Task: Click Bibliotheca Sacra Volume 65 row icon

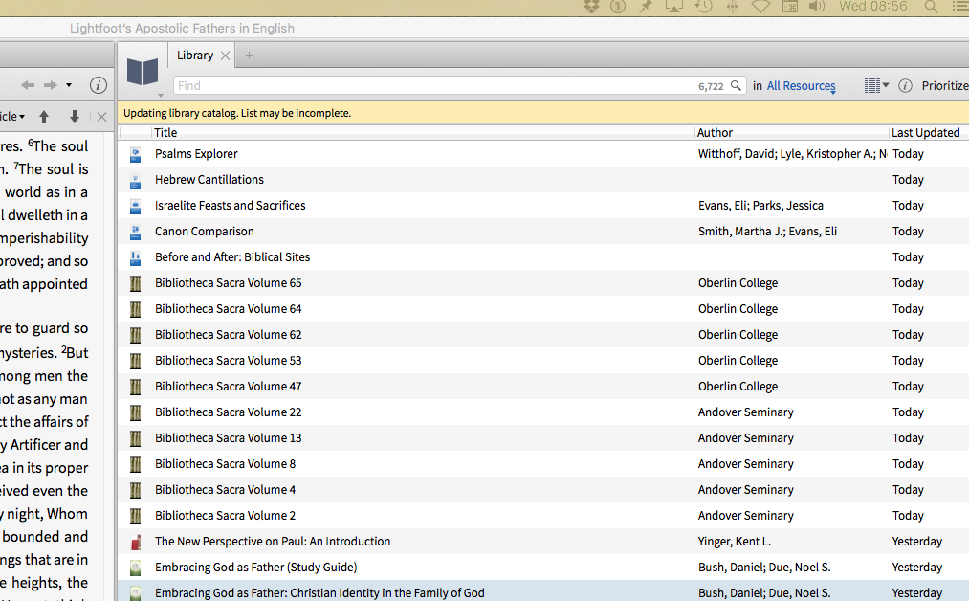Action: [135, 284]
